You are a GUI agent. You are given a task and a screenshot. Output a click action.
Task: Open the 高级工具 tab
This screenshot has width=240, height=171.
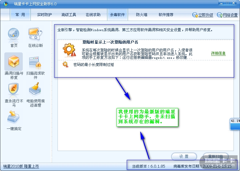click(69, 15)
